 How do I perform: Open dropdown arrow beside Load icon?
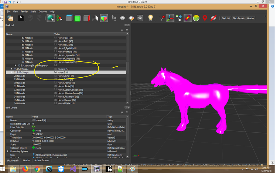15,21
